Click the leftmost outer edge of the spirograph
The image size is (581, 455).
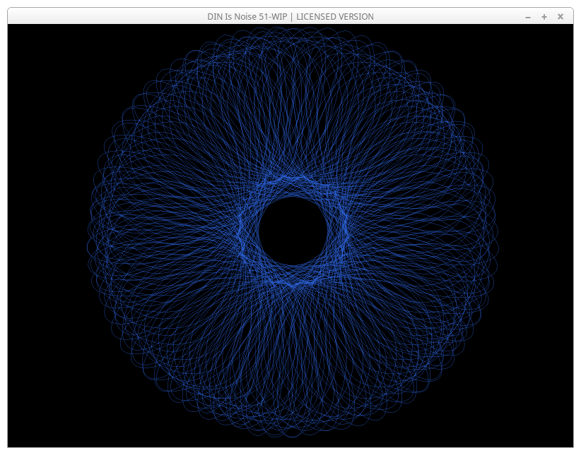(88, 232)
